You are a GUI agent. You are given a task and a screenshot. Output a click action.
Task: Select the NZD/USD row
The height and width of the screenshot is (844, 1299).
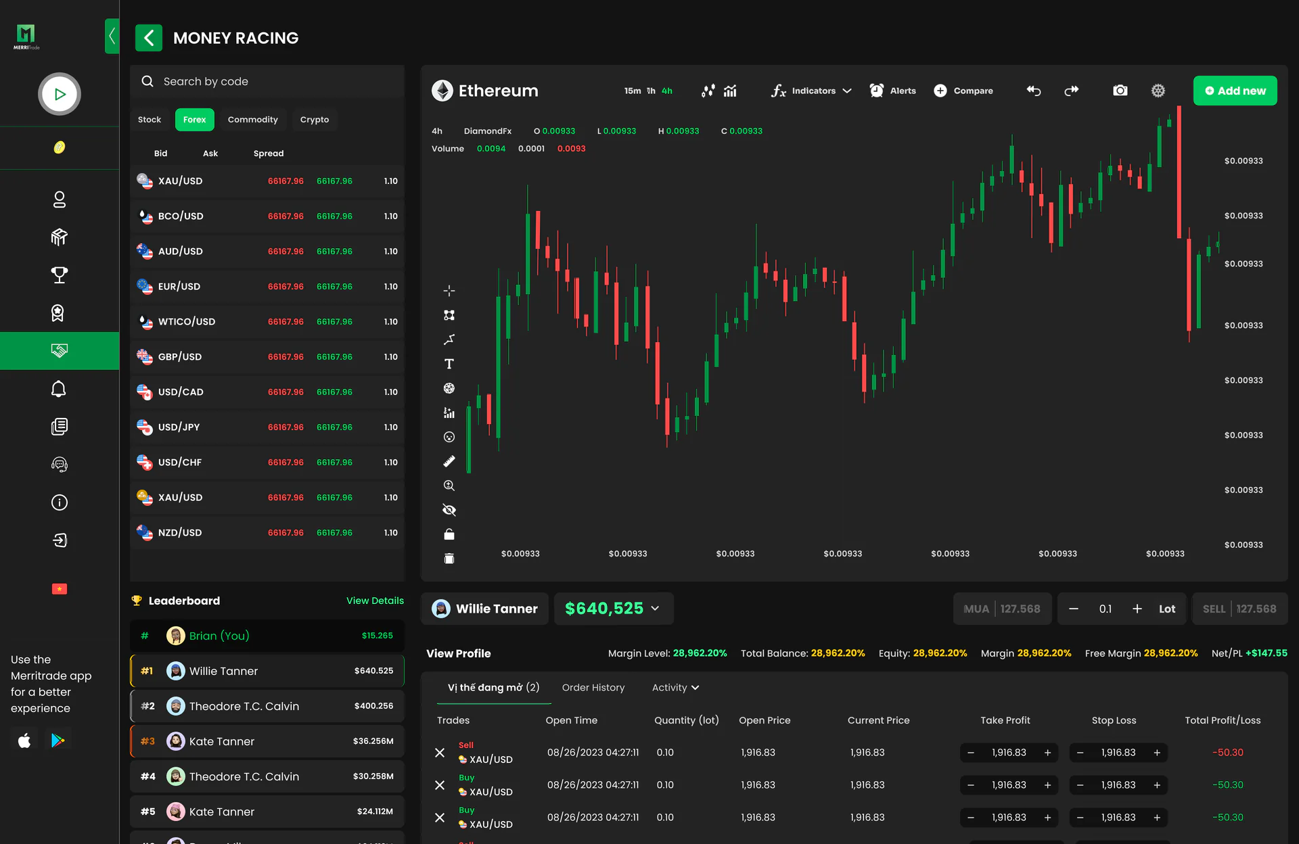click(267, 533)
